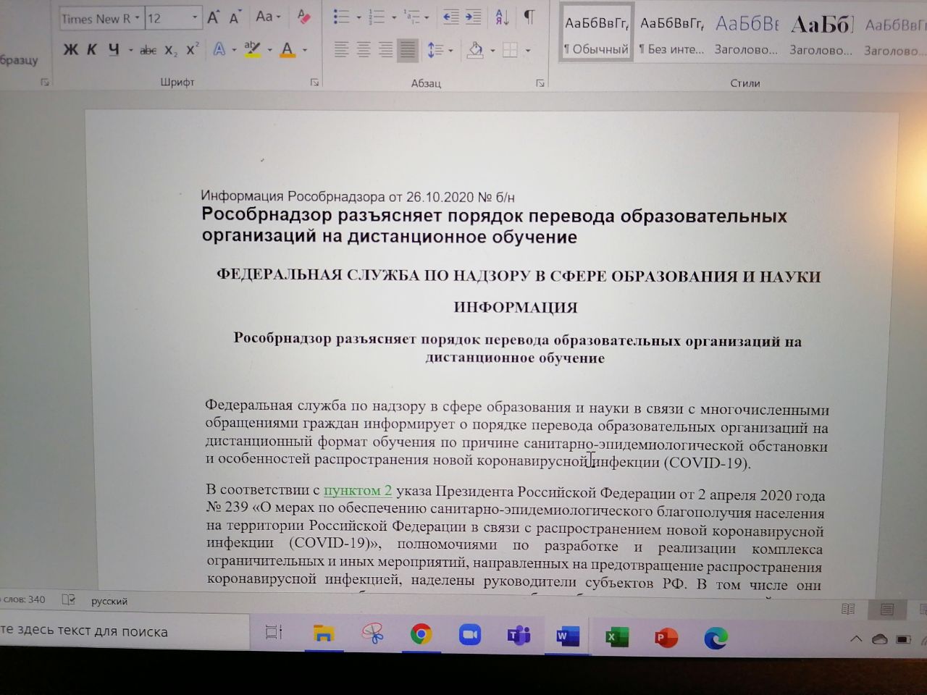This screenshot has height=695, width=927.
Task: Justify the text alignment
Action: (x=408, y=50)
